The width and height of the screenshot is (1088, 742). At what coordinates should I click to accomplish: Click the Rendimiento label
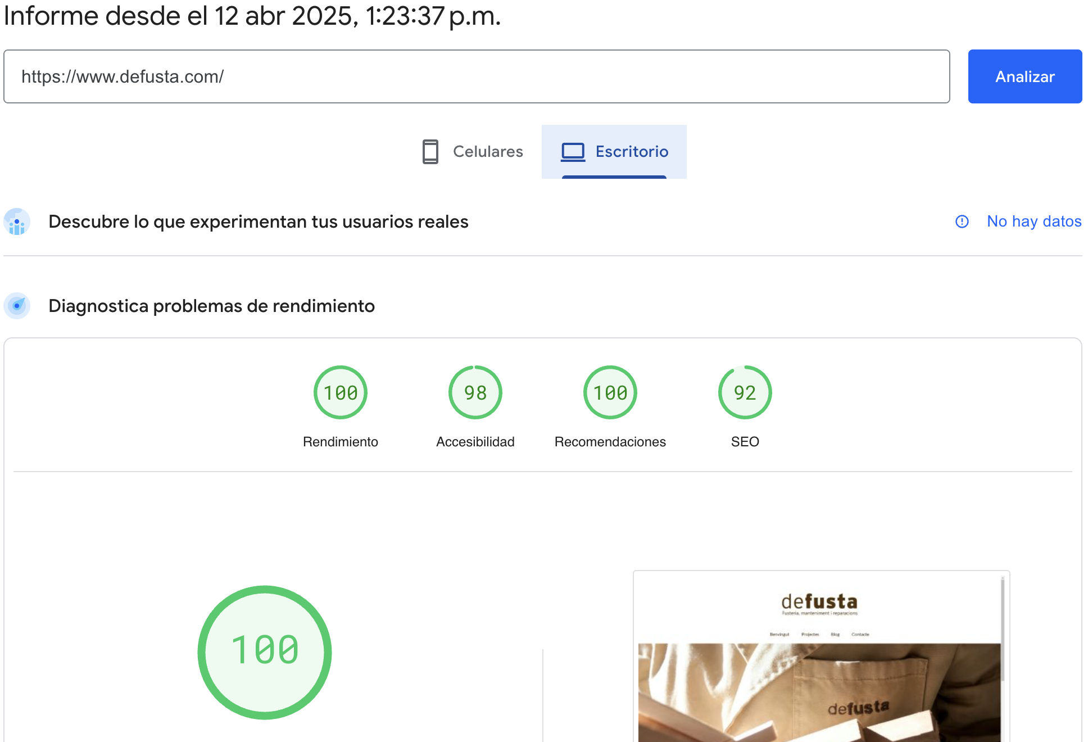[x=341, y=442]
